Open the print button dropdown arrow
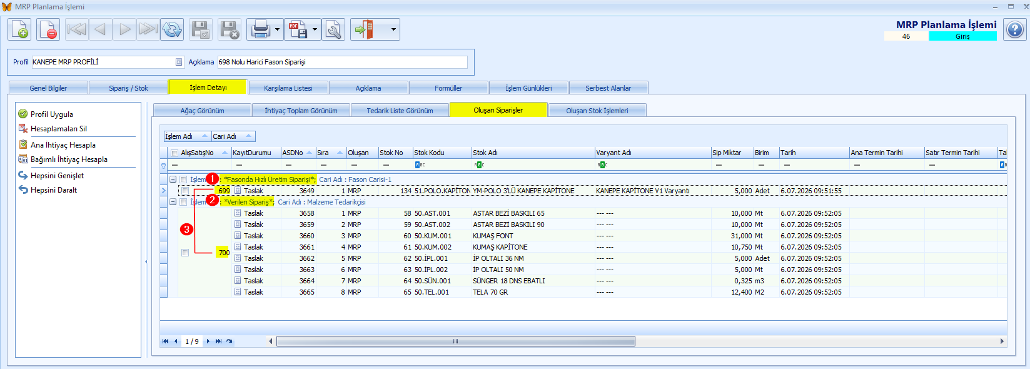Viewport: 1030px width, 369px height. [x=277, y=29]
